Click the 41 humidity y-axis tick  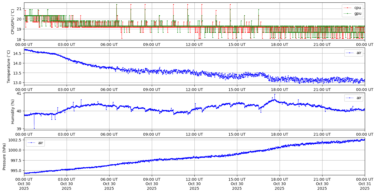coord(20,93)
